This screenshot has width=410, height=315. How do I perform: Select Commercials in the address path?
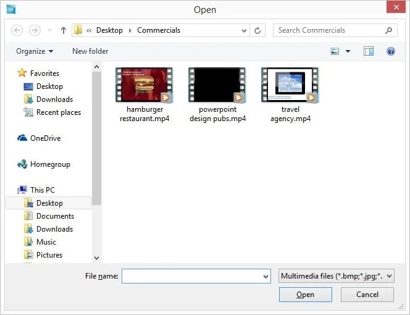(x=159, y=30)
